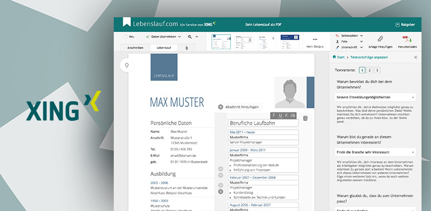Download the PDF via Herunterladen
Image resolution: width=431 pixels, height=211 pixels.
pos(407,42)
